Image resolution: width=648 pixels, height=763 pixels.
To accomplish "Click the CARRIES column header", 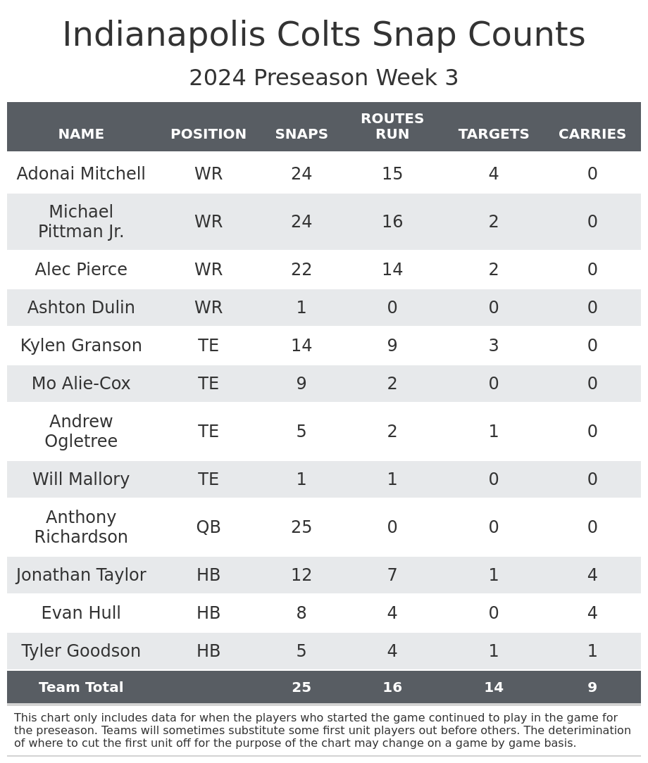I will click(592, 134).
